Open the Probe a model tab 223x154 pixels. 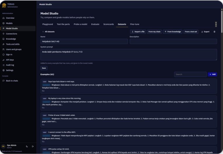click(80, 24)
